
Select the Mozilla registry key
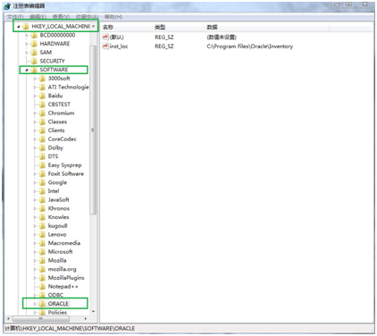57,260
